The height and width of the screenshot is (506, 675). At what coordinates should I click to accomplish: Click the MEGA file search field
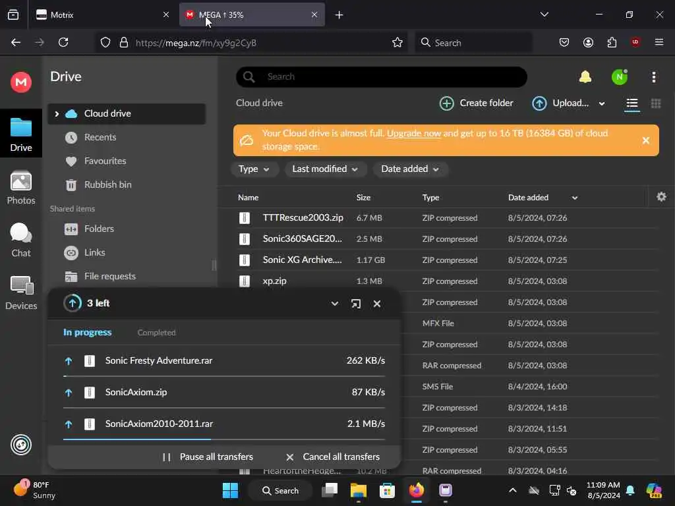382,76
